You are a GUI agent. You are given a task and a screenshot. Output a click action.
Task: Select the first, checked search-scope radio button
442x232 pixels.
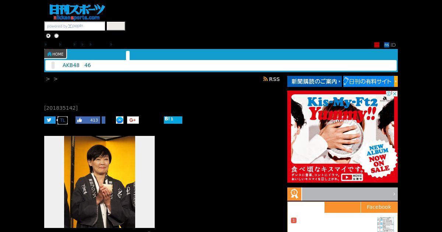[x=48, y=36]
